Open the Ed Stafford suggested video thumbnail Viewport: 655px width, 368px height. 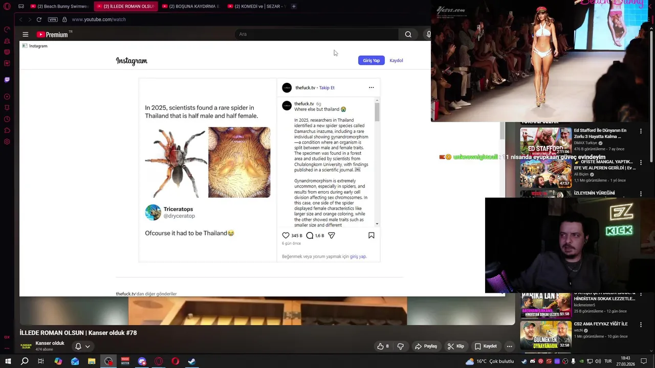(x=545, y=141)
